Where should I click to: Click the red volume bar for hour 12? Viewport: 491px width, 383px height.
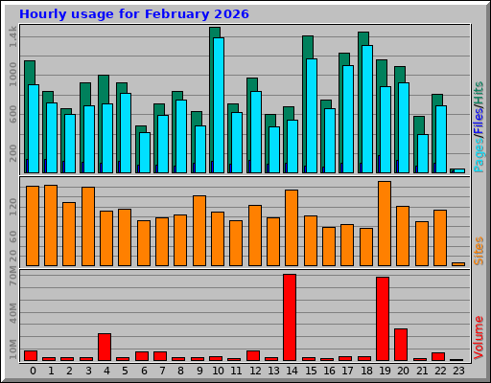point(253,355)
